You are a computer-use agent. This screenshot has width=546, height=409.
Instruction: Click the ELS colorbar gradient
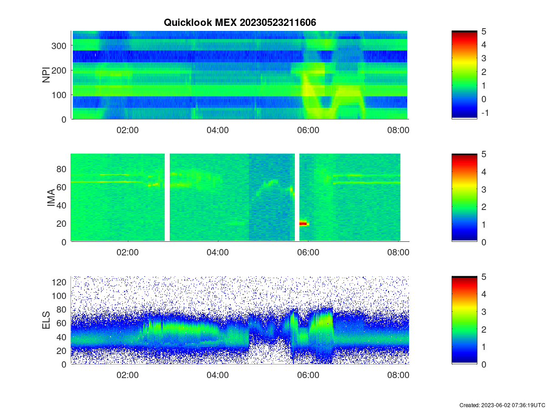[464, 320]
